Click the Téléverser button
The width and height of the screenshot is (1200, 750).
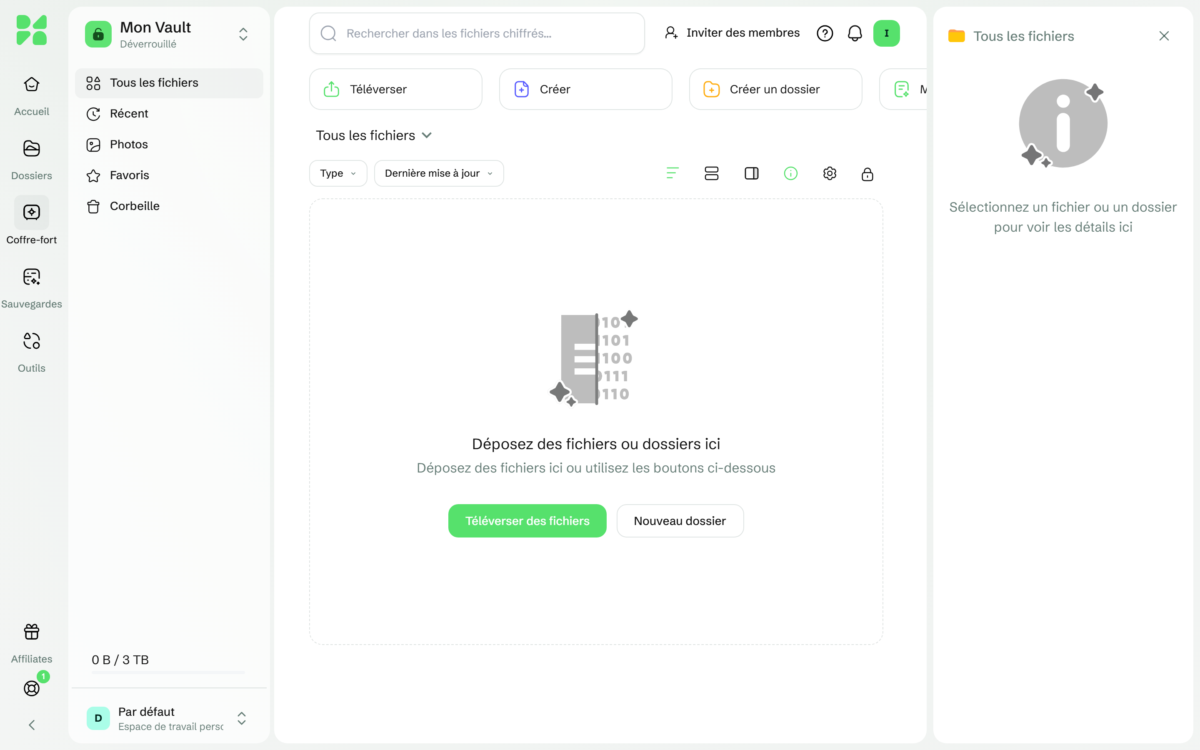pos(396,89)
